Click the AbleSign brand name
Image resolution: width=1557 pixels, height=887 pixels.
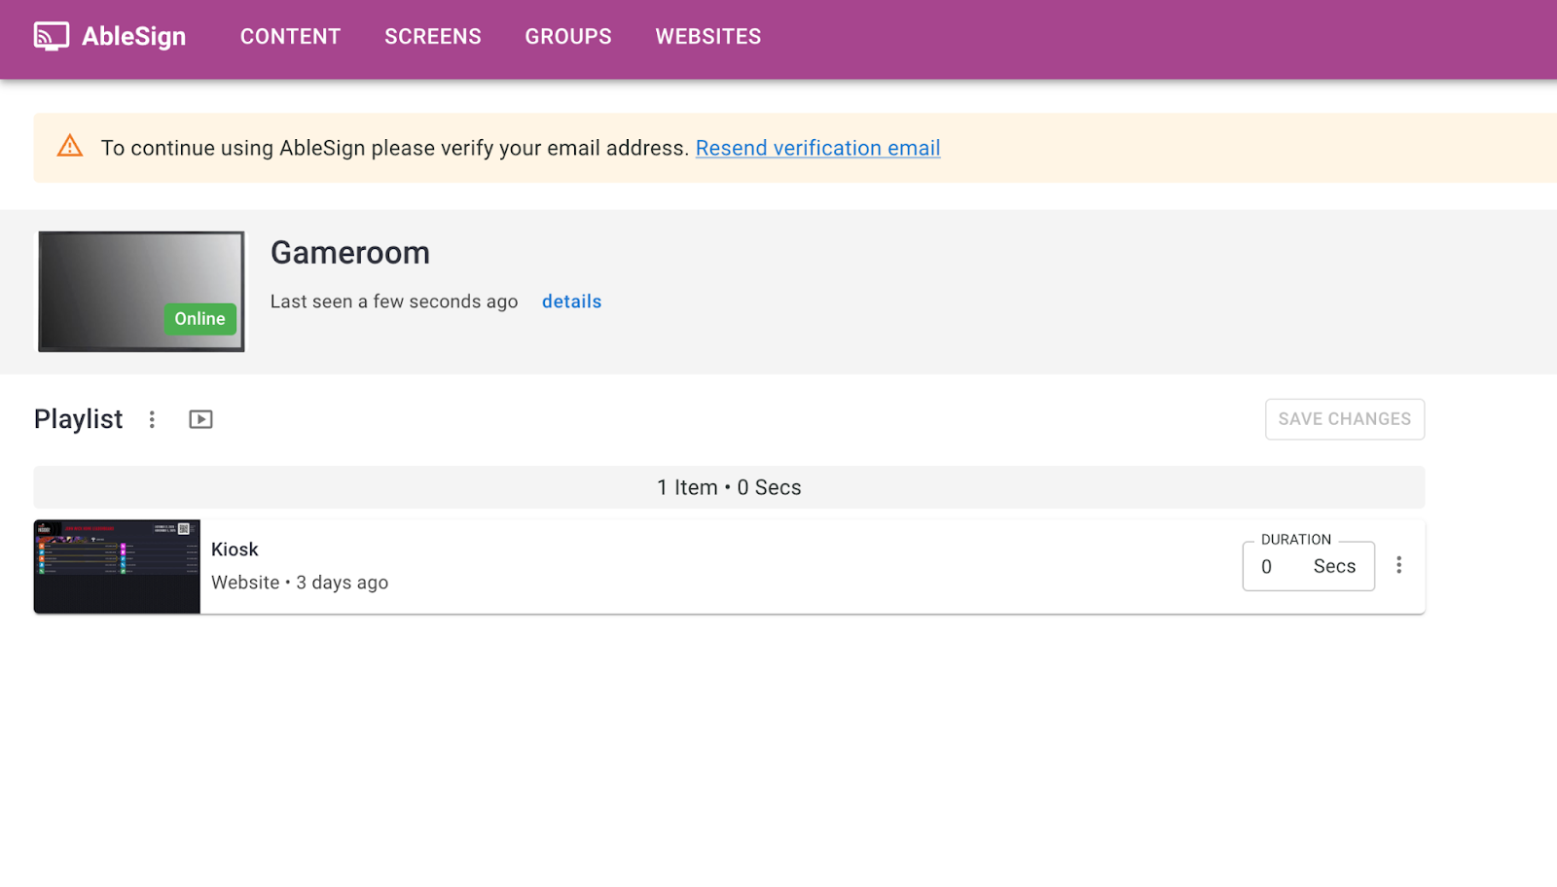tap(133, 37)
